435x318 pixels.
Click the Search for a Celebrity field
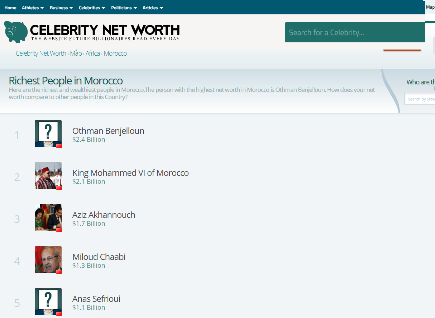pyautogui.click(x=355, y=32)
